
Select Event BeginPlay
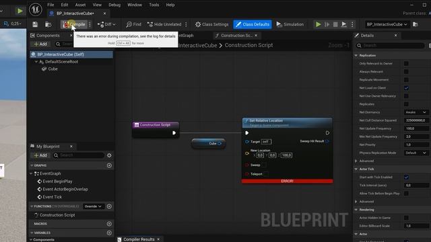[x=57, y=182]
